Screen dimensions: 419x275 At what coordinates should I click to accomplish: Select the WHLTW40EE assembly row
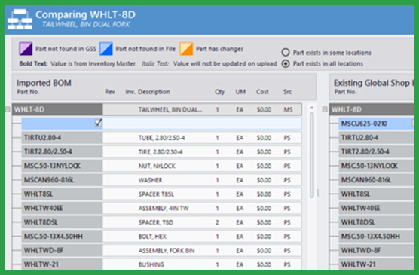[162, 208]
